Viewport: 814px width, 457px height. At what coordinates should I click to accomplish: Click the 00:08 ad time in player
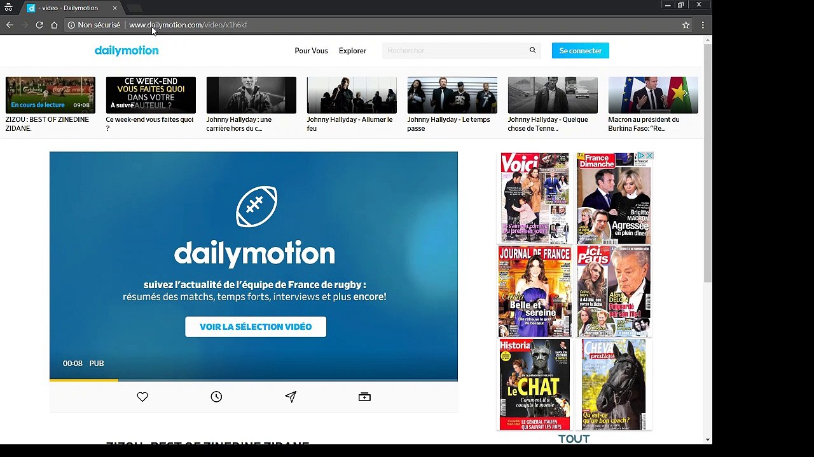coord(72,364)
